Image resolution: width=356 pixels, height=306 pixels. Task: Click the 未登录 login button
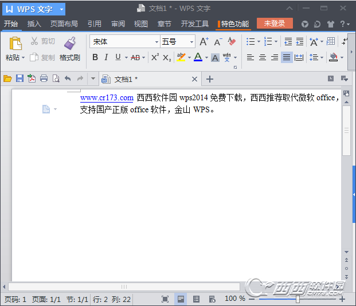pyautogui.click(x=275, y=23)
